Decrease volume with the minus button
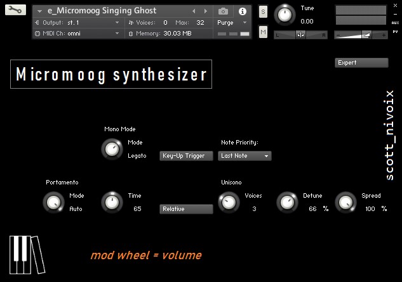This screenshot has width=402, height=282. (x=338, y=35)
